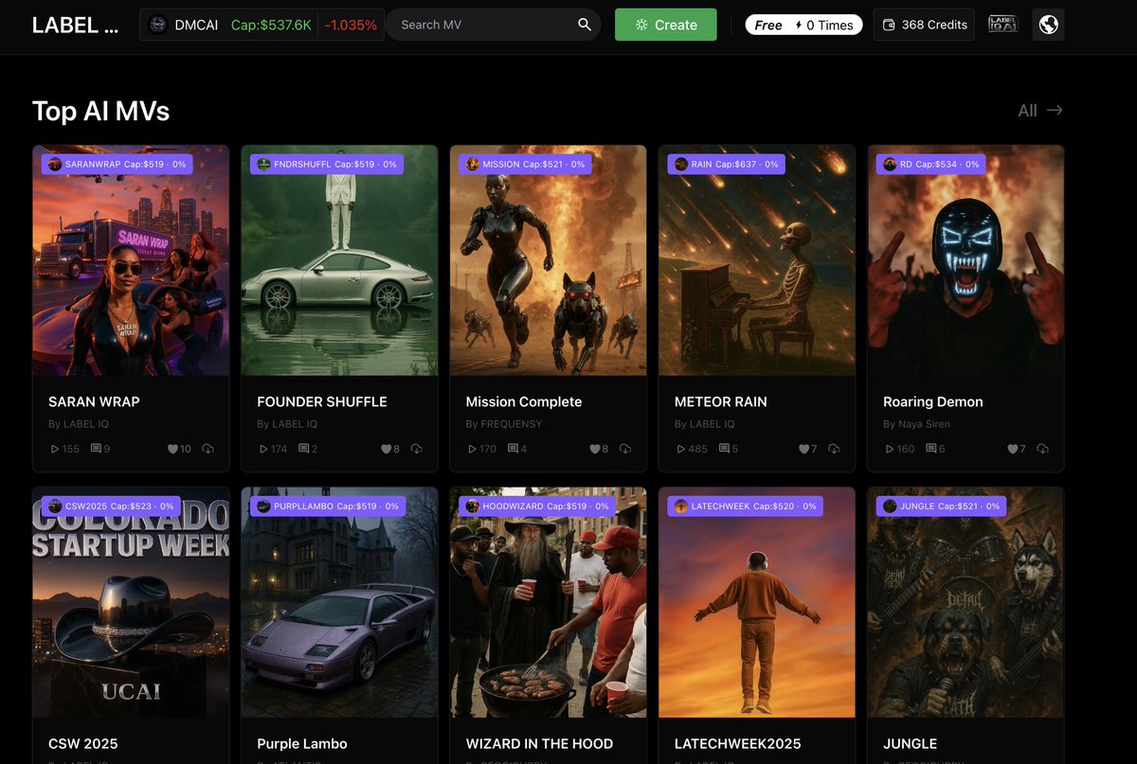Viewport: 1137px width, 764px height.
Task: Click the PURPLLAMBO Cap:$519 badge
Action: click(328, 506)
